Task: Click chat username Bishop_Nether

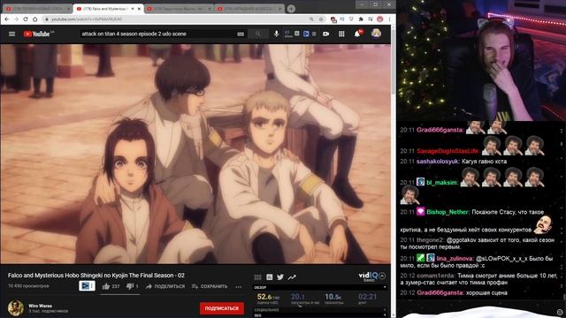Action: pos(447,212)
